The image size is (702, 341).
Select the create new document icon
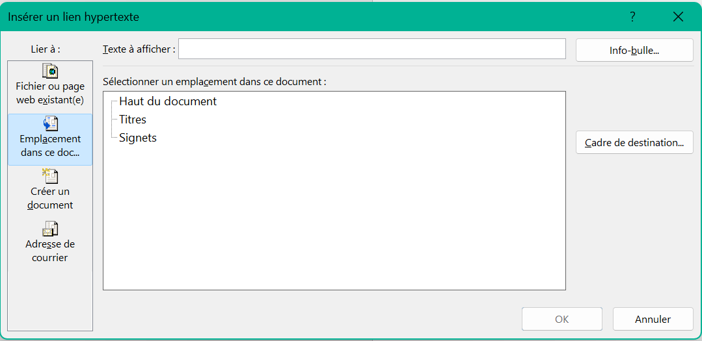point(50,176)
